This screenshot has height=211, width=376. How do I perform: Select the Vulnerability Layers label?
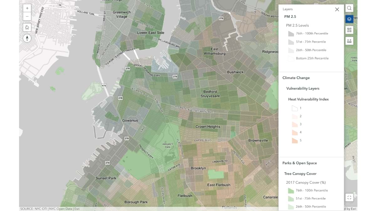point(303,88)
